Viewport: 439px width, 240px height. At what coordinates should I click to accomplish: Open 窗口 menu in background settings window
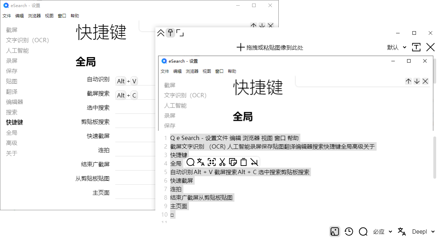tap(62, 16)
